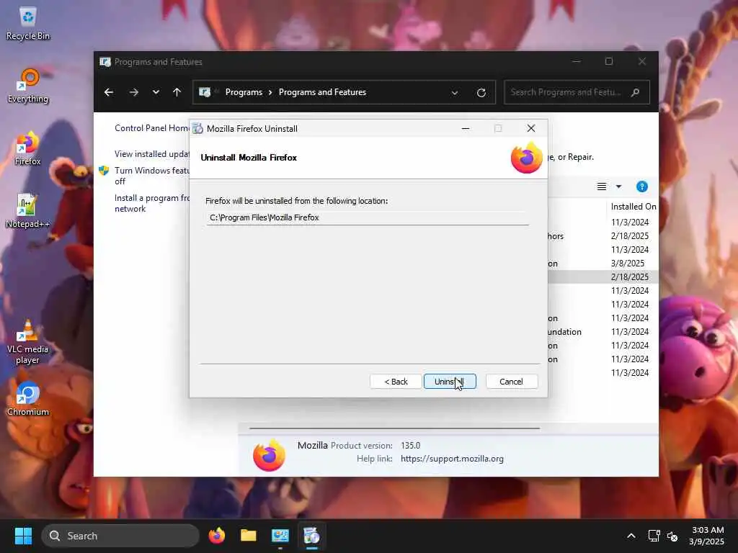The height and width of the screenshot is (553, 738).
Task: Switch to the uninstaller taskbar icon
Action: coord(311,536)
